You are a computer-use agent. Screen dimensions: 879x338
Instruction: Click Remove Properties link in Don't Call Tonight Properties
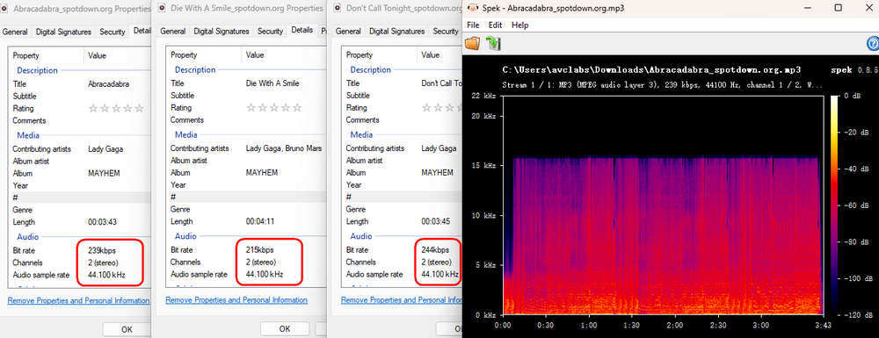coord(401,300)
